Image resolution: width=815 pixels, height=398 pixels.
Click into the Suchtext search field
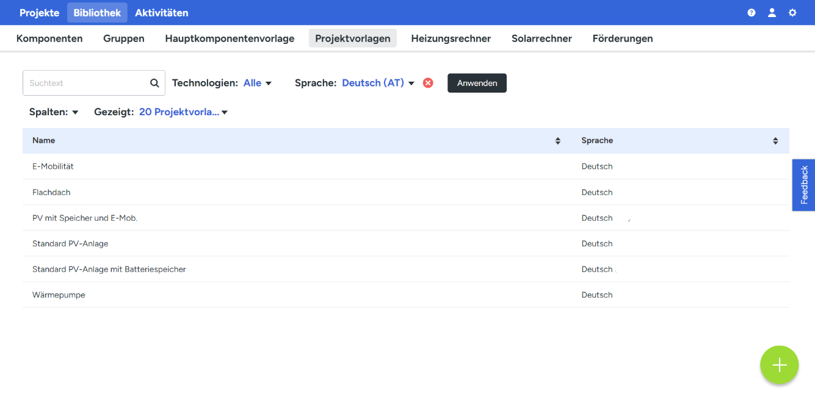pyautogui.click(x=85, y=84)
